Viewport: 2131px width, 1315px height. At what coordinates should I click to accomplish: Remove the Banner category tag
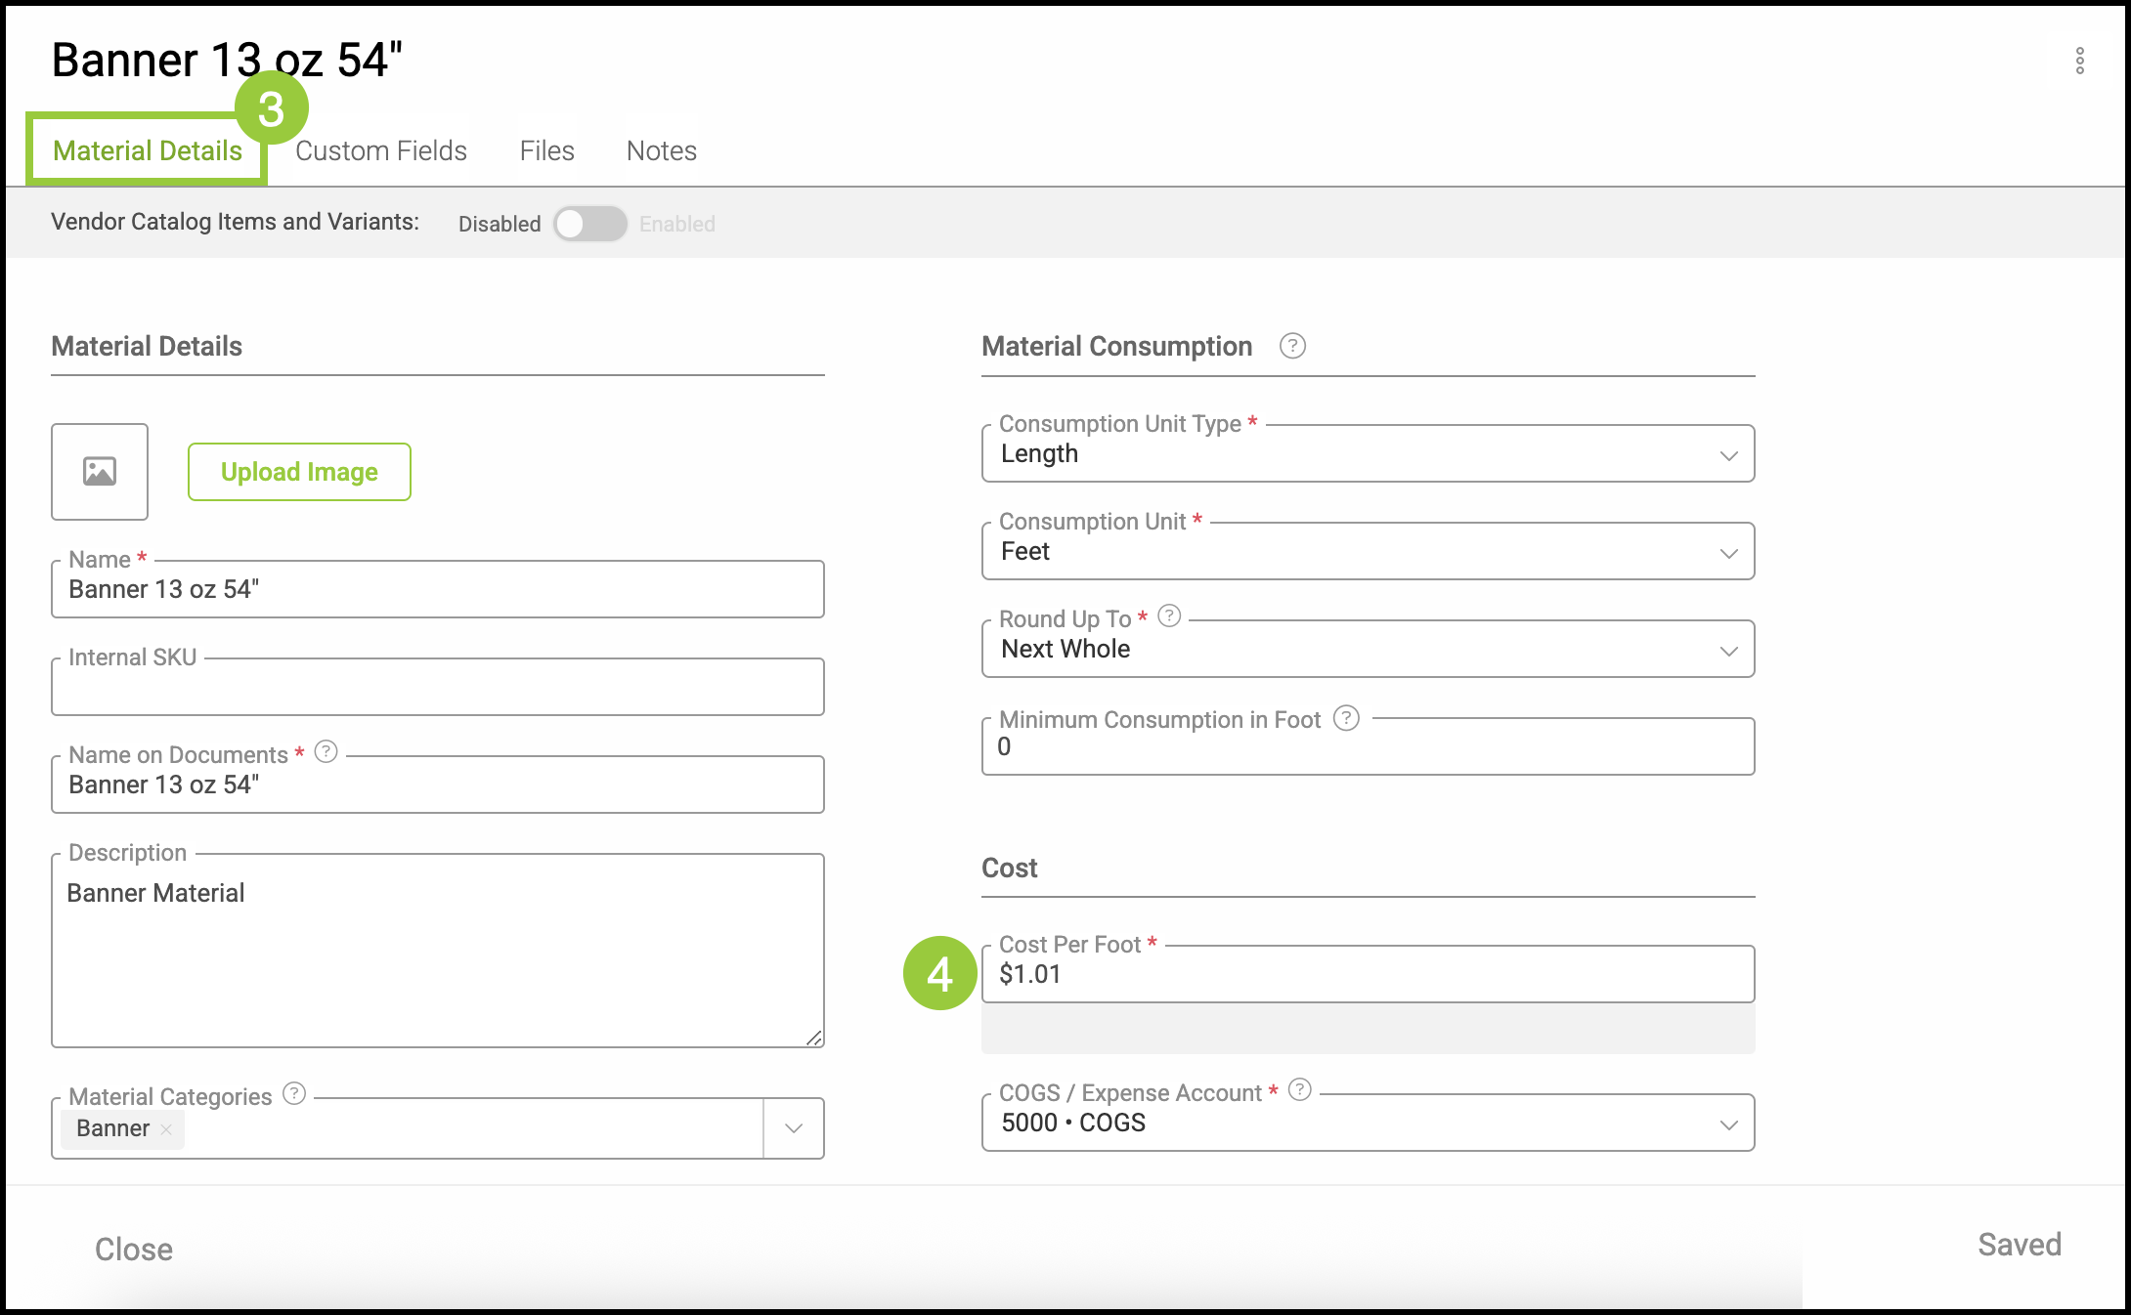point(166,1129)
